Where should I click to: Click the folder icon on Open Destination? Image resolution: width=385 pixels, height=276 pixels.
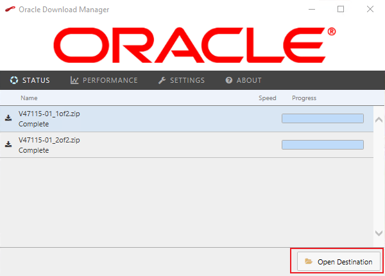tap(309, 261)
